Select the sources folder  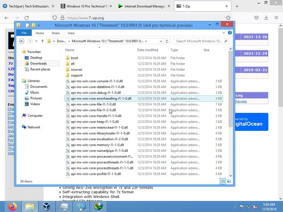(76, 69)
